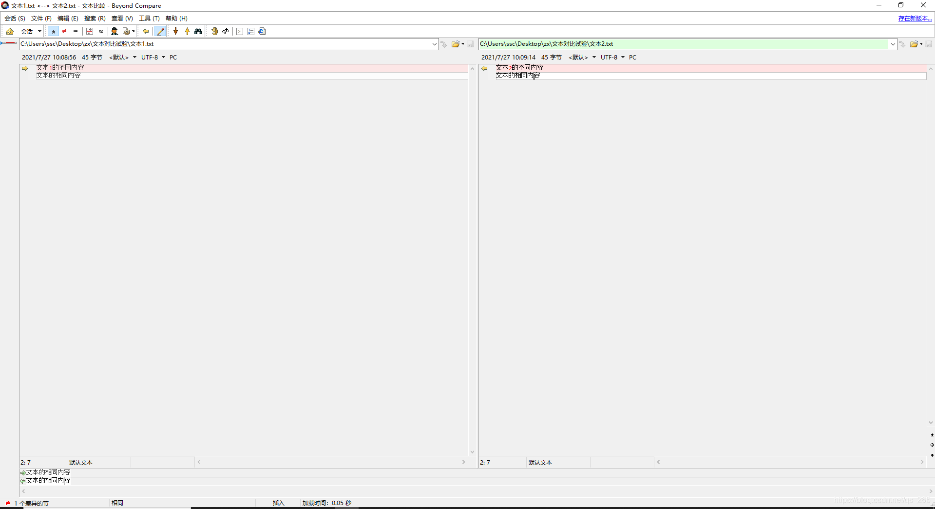This screenshot has height=509, width=935.
Task: Click the right pane Open folder icon
Action: point(914,44)
